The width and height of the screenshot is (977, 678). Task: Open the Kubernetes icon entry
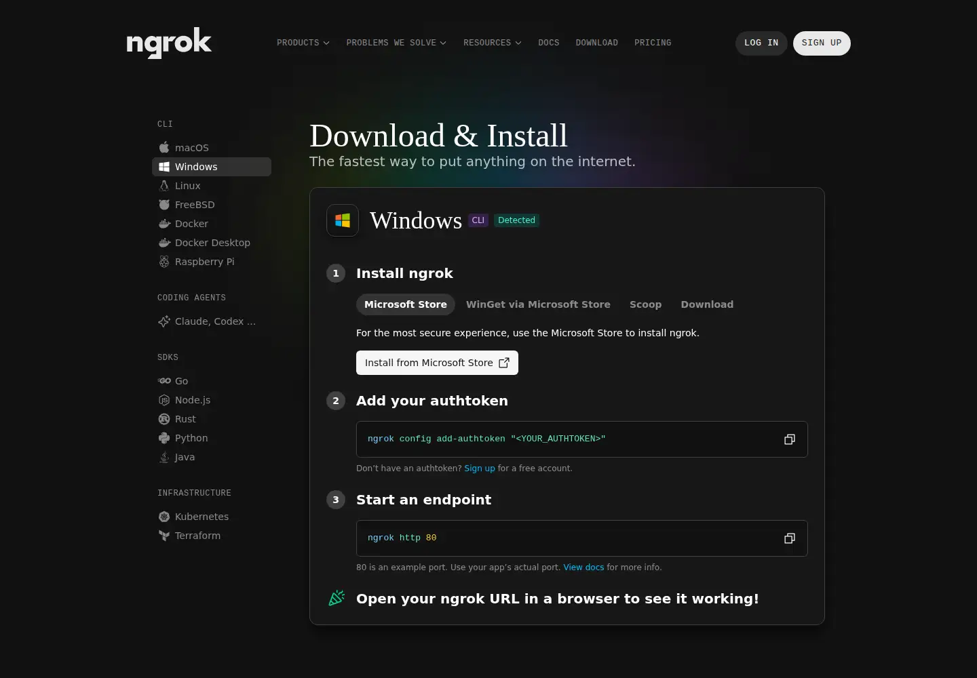click(x=164, y=516)
